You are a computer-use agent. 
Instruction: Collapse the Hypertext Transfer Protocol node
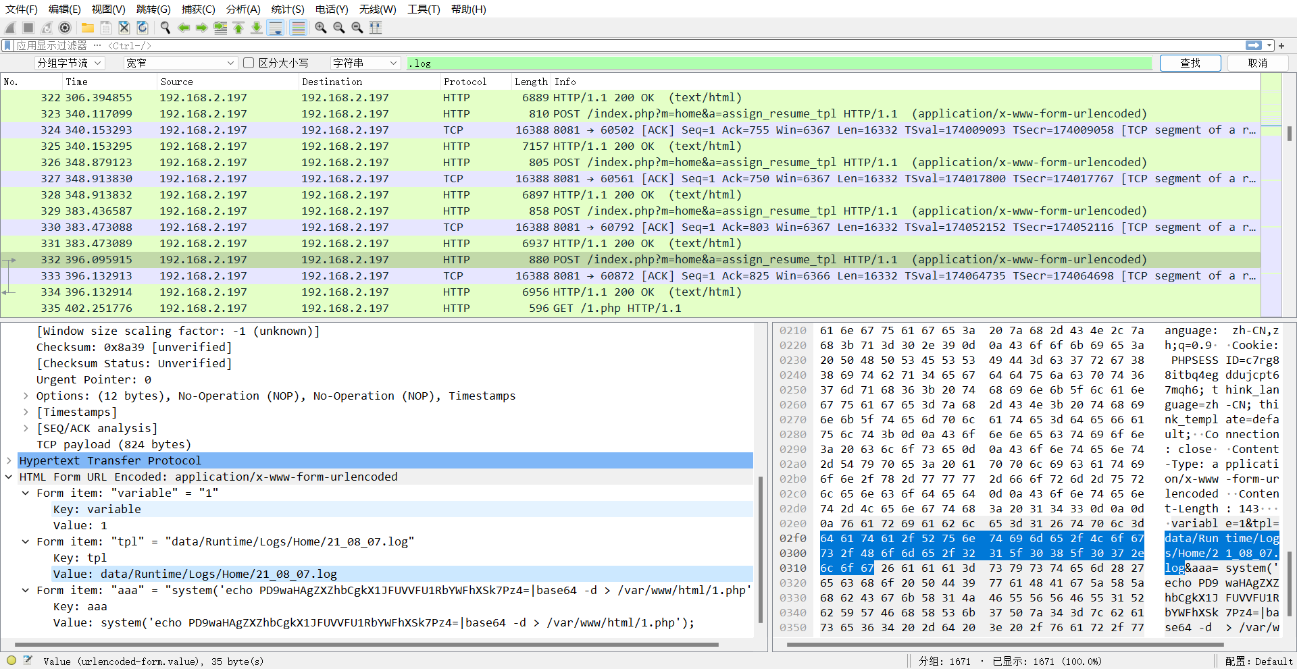(x=9, y=460)
